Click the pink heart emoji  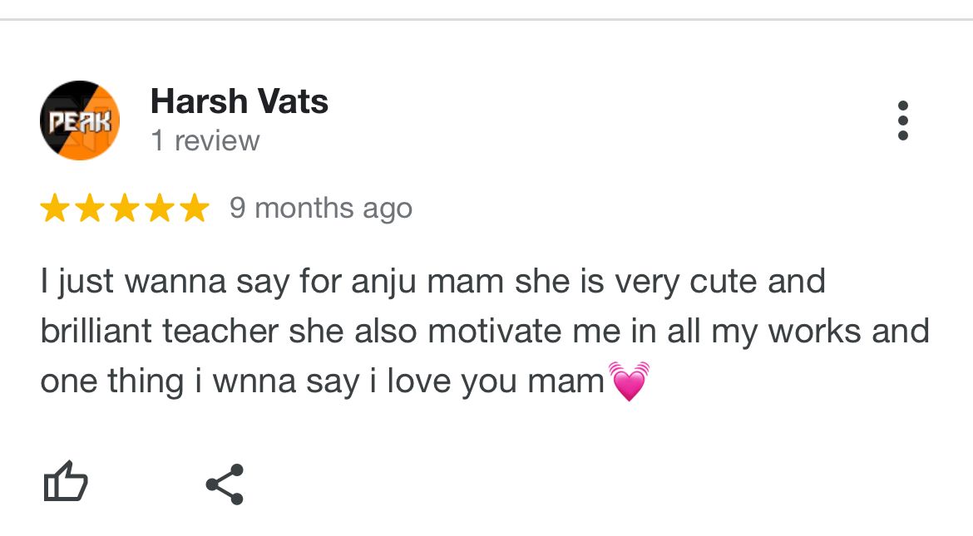tap(629, 381)
